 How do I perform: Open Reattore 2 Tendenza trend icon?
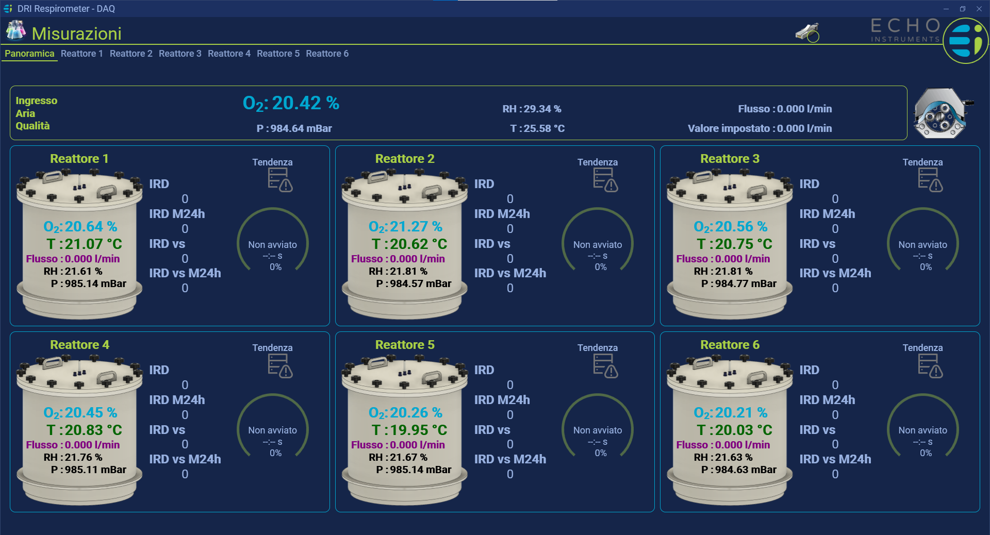(605, 180)
